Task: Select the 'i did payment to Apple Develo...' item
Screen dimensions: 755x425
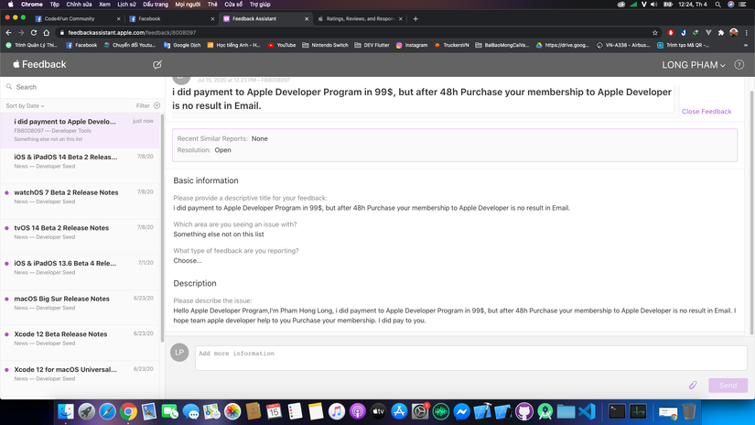Action: [80, 130]
